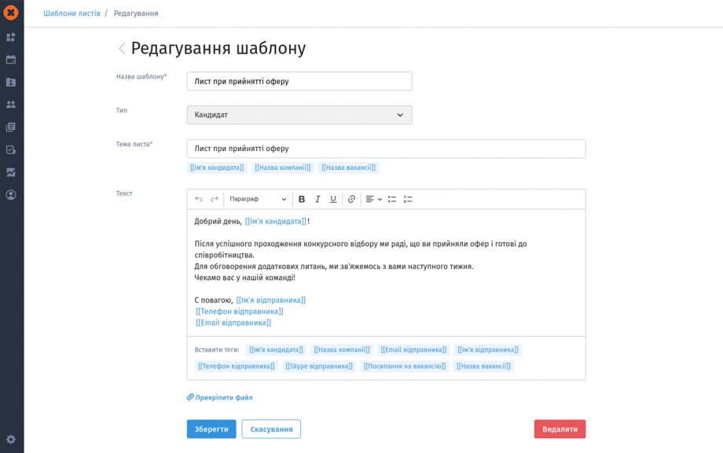Save the template with Зберегти button
This screenshot has width=723, height=453.
(211, 429)
